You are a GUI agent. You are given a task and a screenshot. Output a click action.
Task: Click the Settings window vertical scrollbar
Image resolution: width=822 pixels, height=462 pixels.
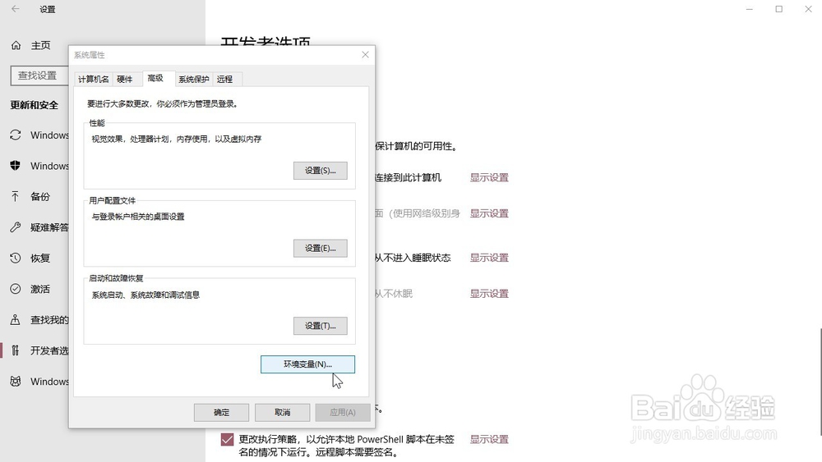tap(820, 382)
